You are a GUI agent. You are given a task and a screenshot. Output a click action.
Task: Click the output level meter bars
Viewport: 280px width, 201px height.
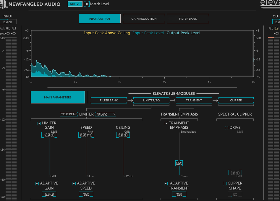273,119
